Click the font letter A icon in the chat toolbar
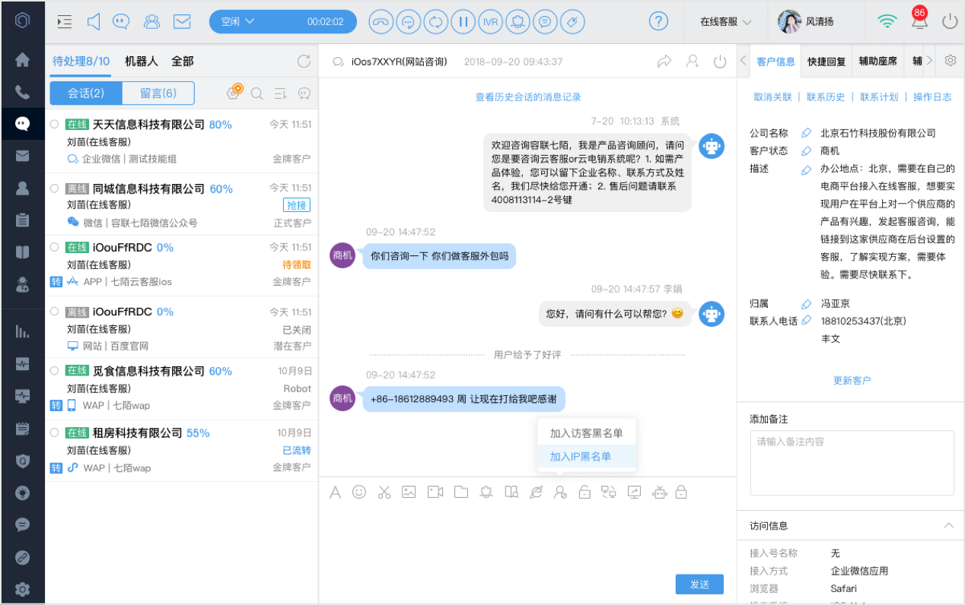The height and width of the screenshot is (605, 965). point(335,492)
